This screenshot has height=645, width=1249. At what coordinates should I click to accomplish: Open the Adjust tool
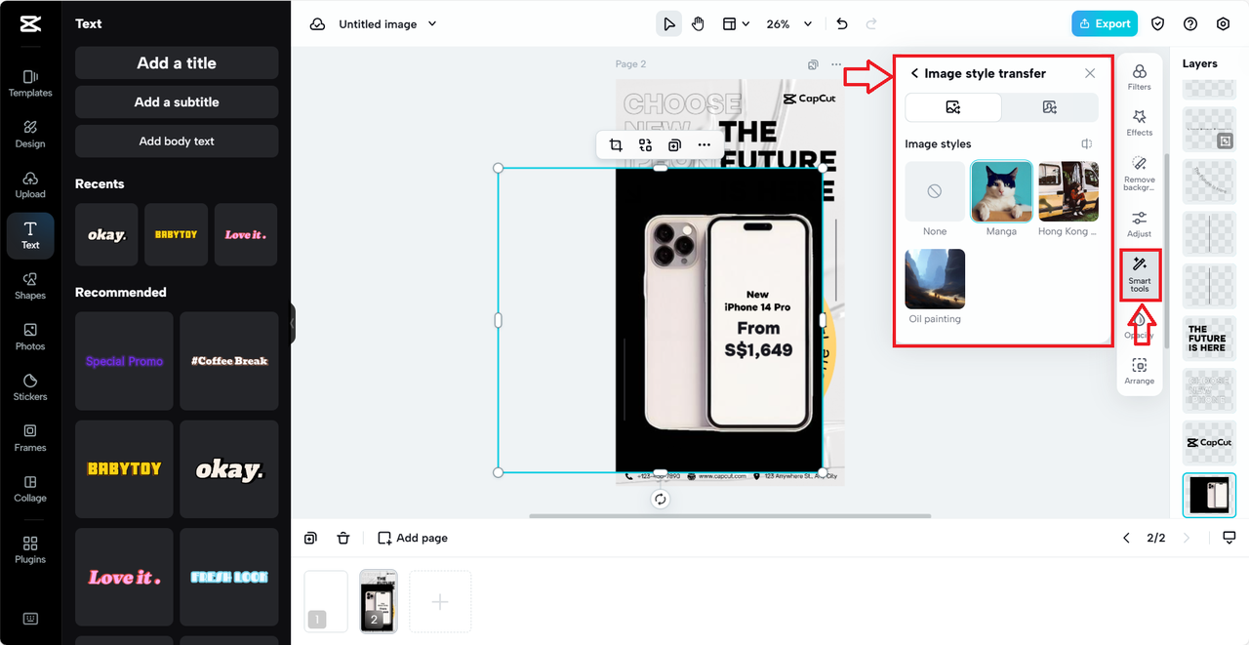(x=1139, y=224)
